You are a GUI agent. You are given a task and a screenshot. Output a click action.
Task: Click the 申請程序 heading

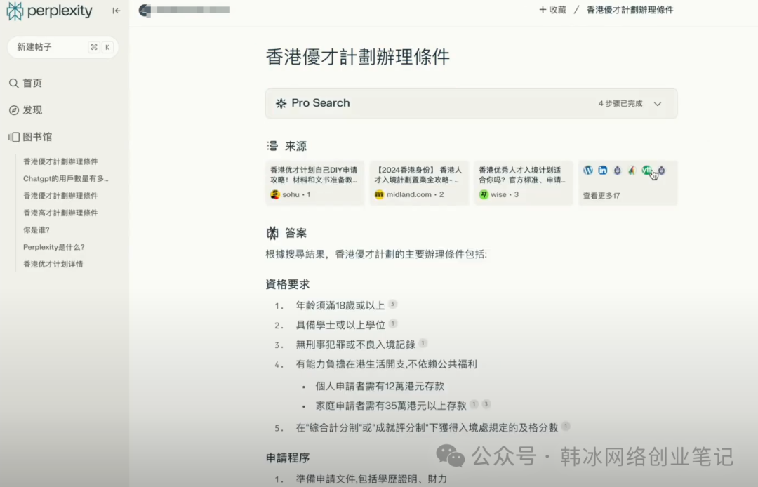(288, 458)
